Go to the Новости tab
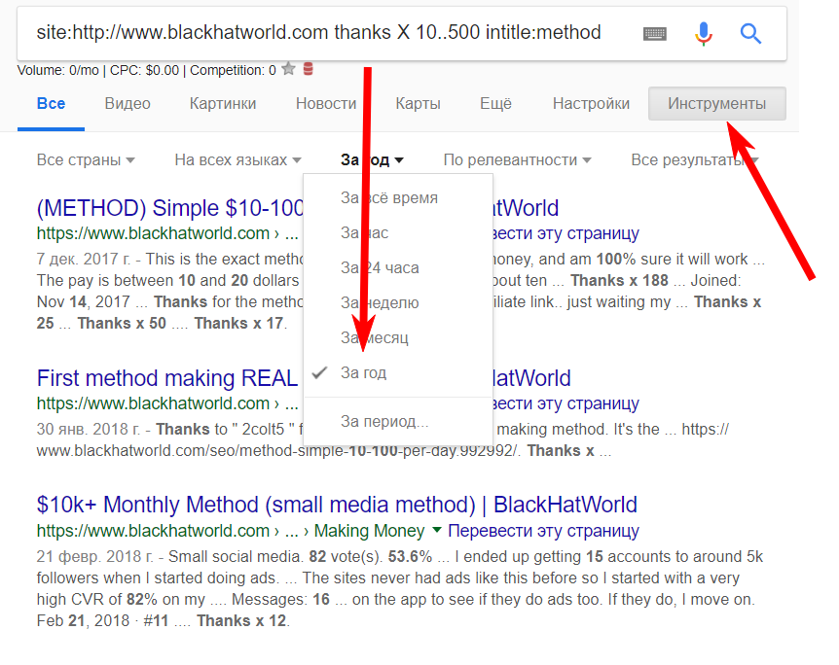 (x=326, y=103)
